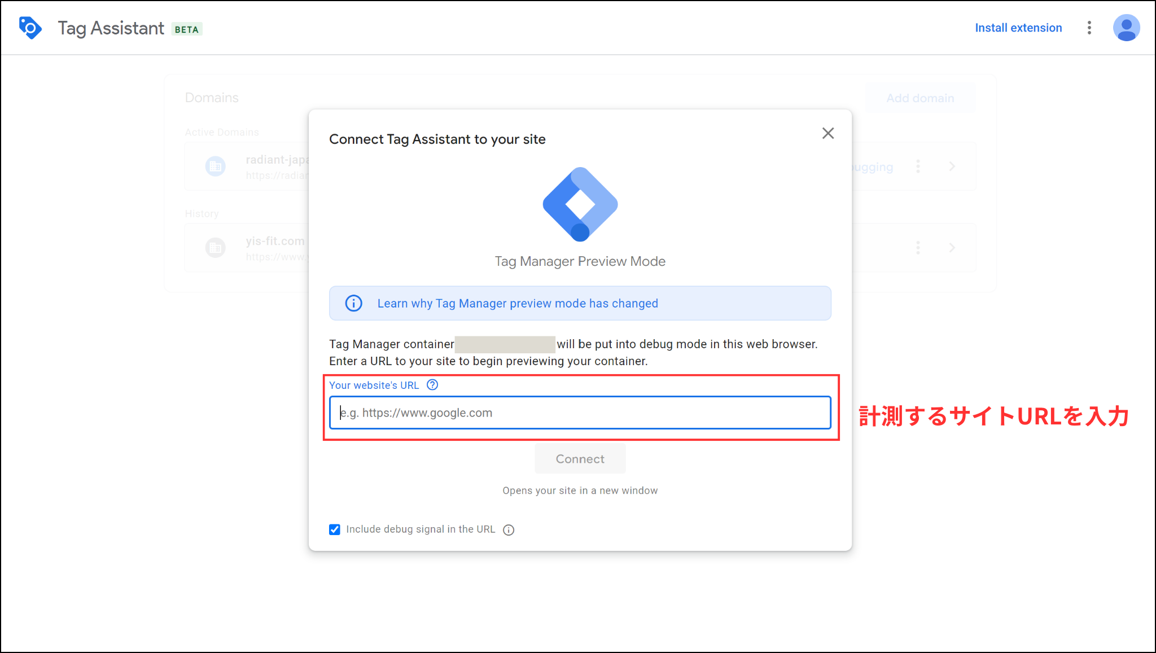Screen dimensions: 1156x653
Task: Click the Domains heading
Action: (x=212, y=98)
